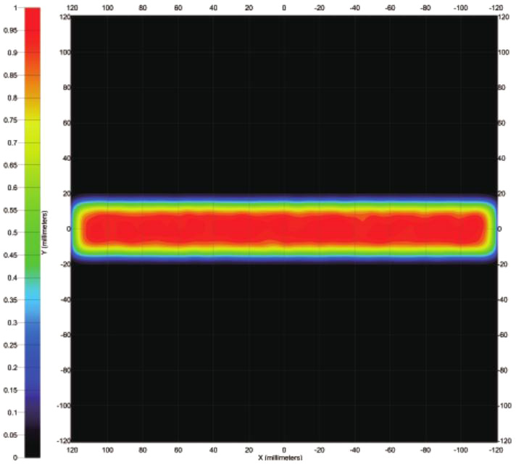Click the -80 tick label on the right Y axis
The width and height of the screenshot is (516, 464).
[505, 370]
